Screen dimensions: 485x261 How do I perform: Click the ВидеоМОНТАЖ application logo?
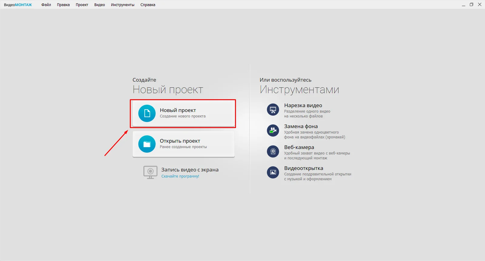click(x=18, y=5)
